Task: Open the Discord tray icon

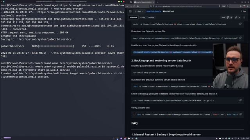Action: [220, 138]
